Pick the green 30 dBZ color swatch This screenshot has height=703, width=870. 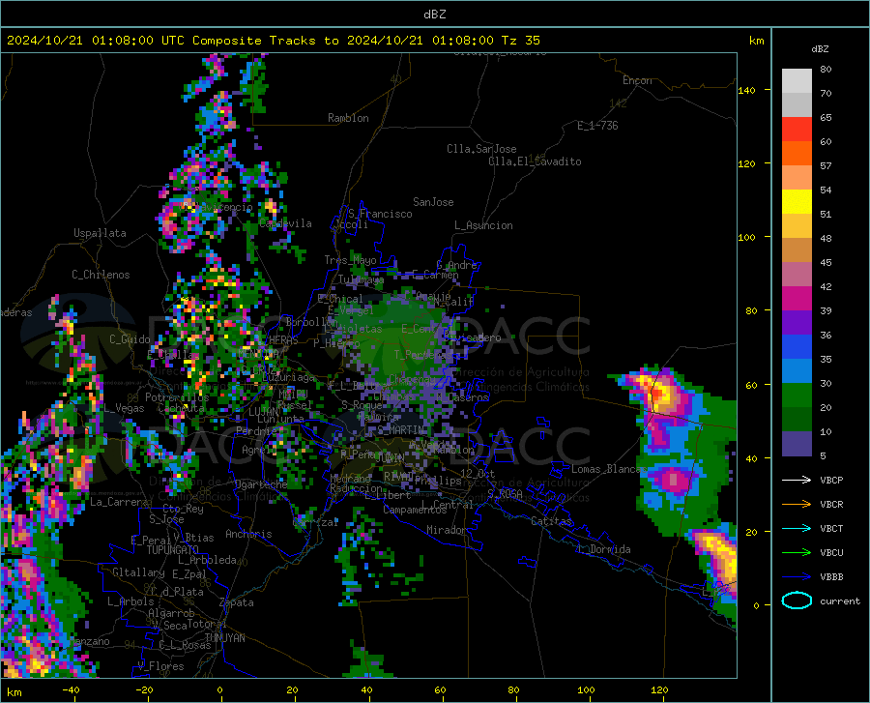tap(797, 395)
